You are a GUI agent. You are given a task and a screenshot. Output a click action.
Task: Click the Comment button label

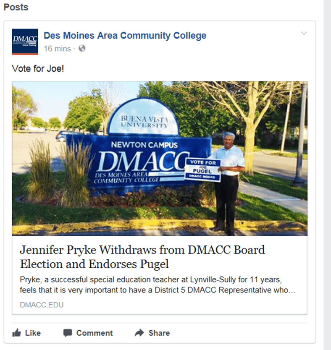coord(95,333)
